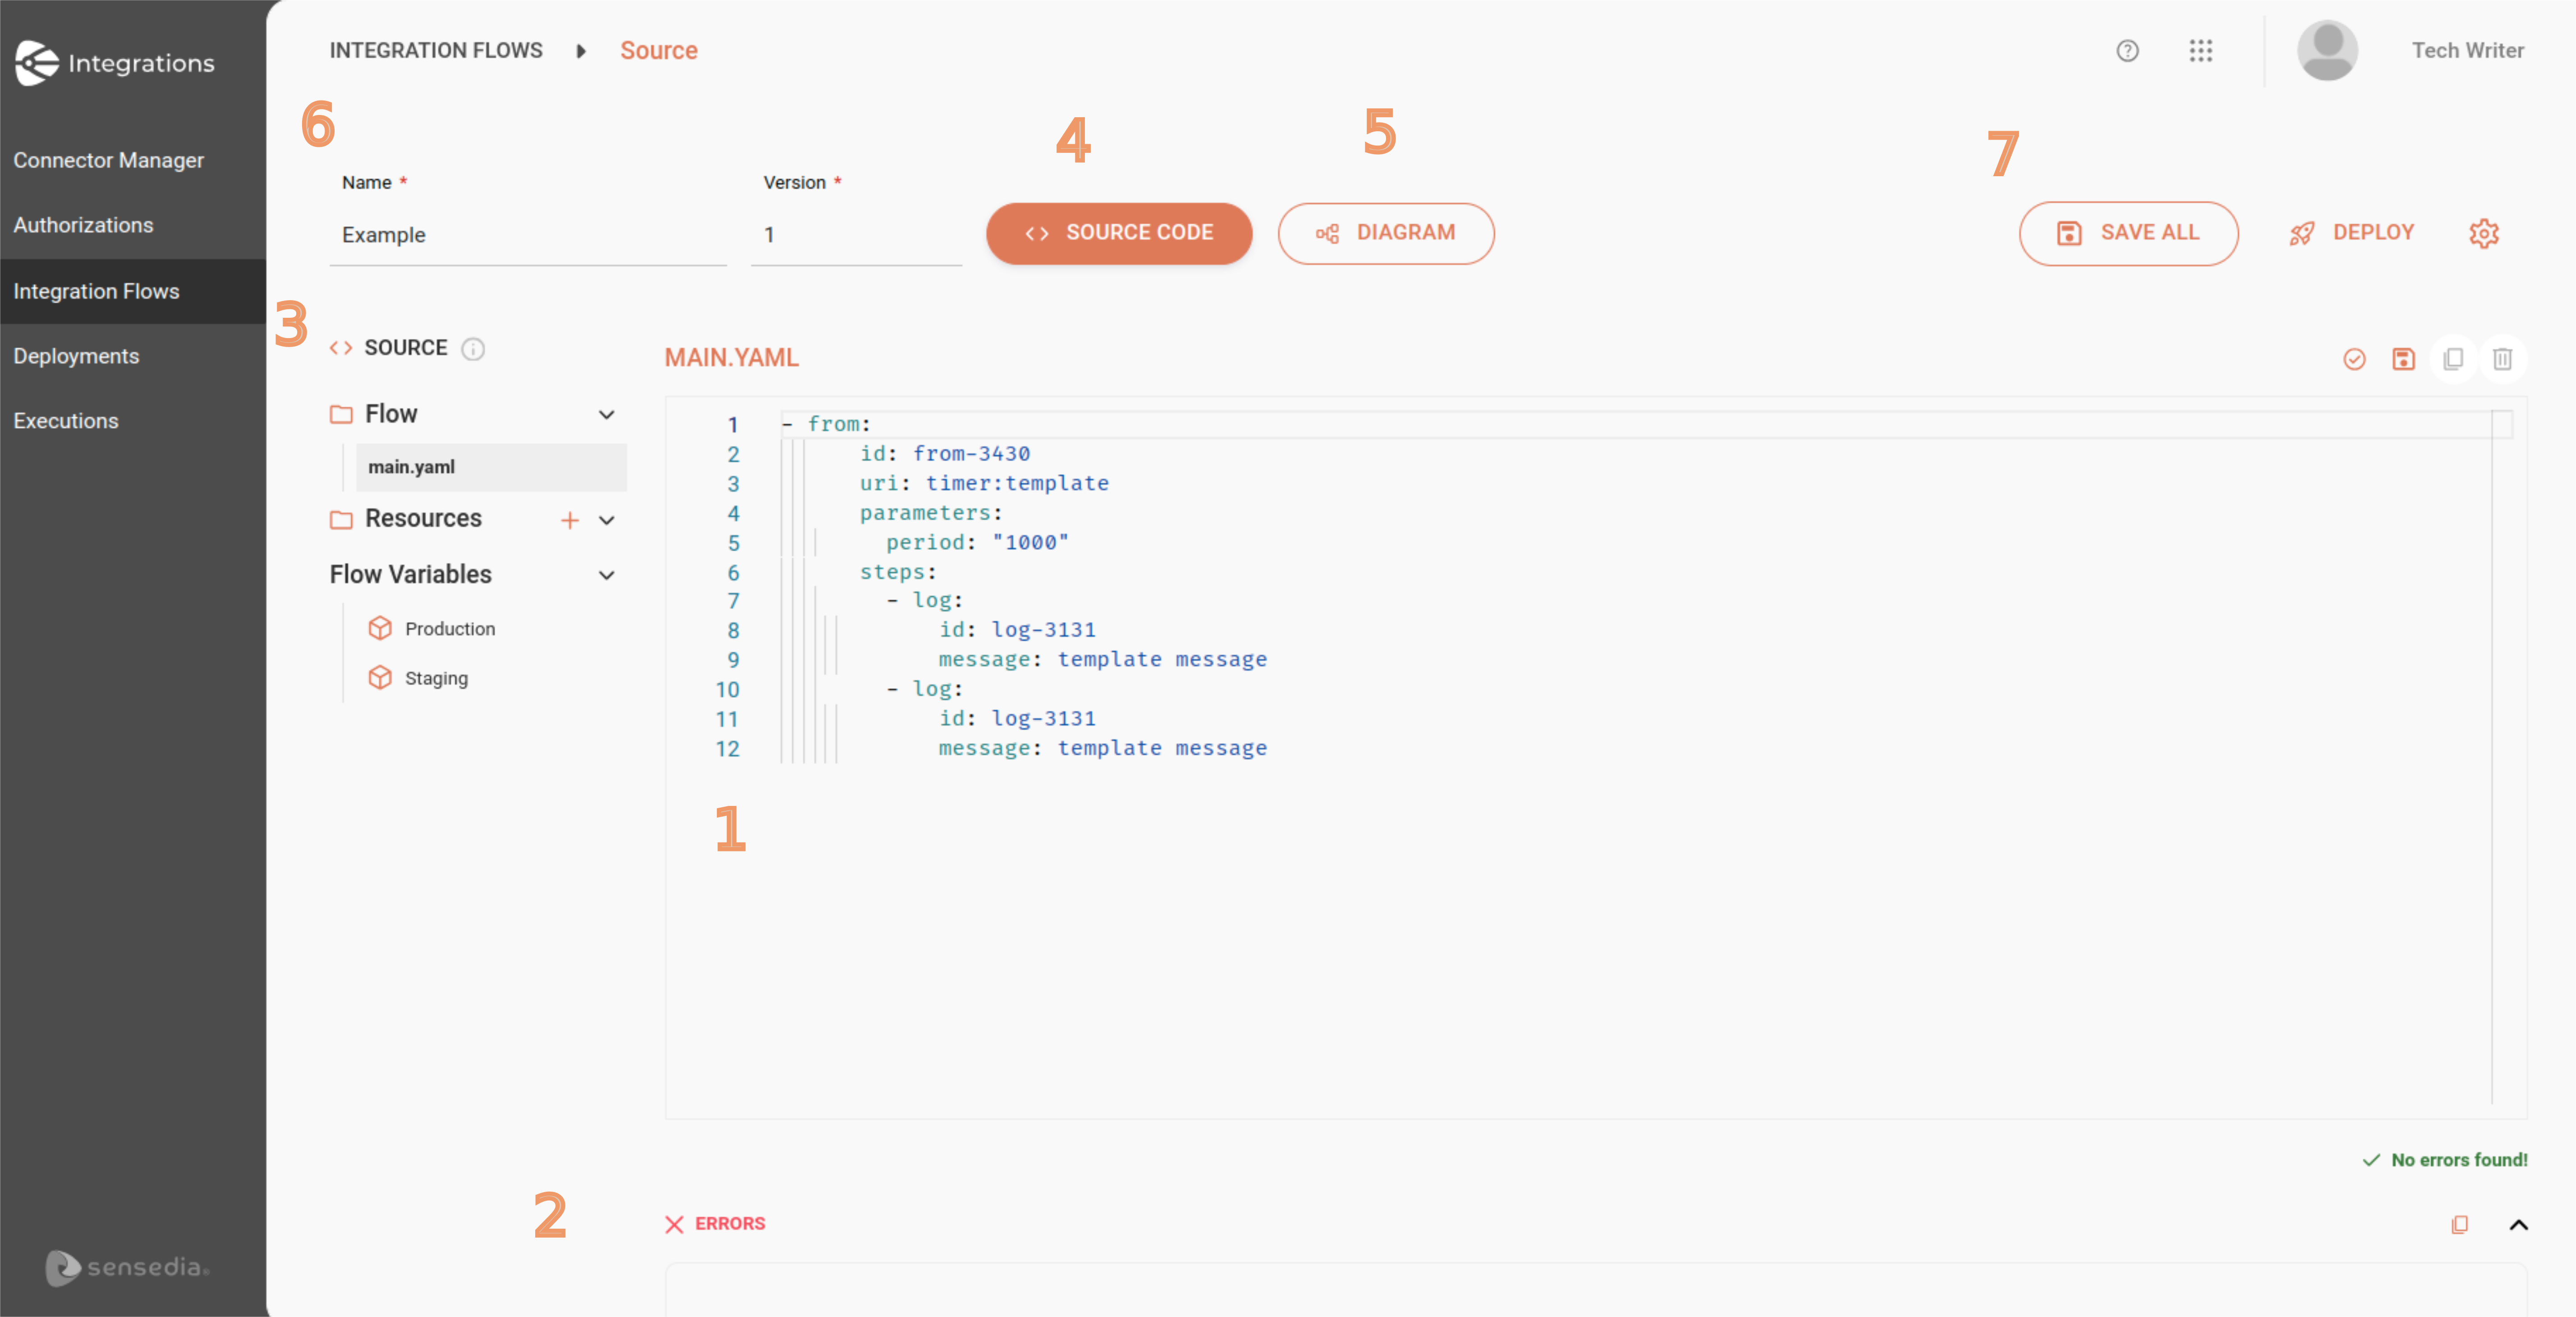This screenshot has width=2576, height=1317.
Task: Click the ERRORS panel heading
Action: [x=716, y=1224]
